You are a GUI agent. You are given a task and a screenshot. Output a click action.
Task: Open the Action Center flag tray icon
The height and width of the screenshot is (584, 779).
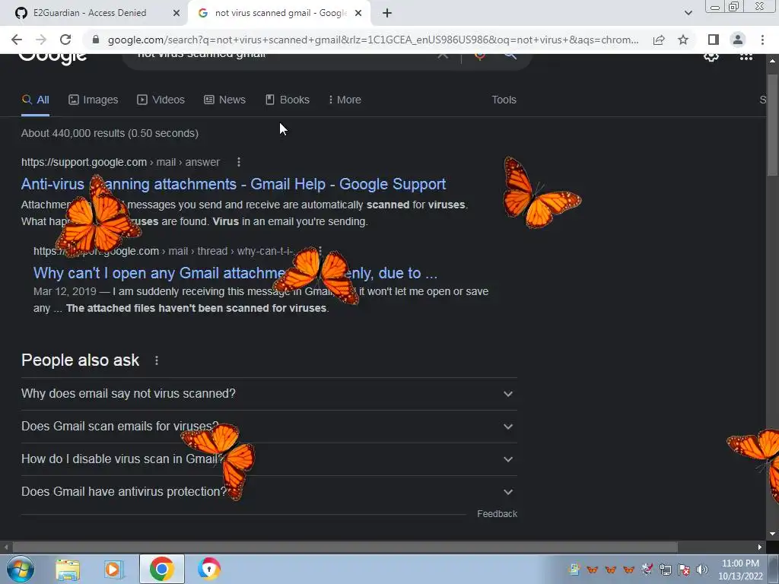click(684, 570)
